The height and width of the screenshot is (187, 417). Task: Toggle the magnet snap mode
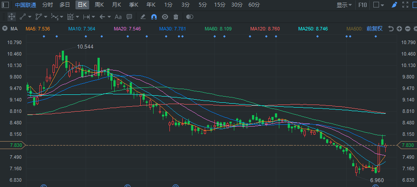(x=154, y=17)
